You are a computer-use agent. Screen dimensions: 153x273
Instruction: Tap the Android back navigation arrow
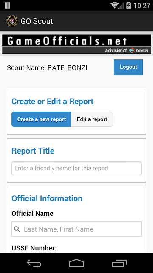tap(34, 263)
